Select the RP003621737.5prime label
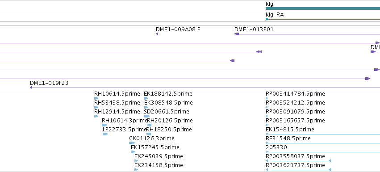 click(295, 165)
